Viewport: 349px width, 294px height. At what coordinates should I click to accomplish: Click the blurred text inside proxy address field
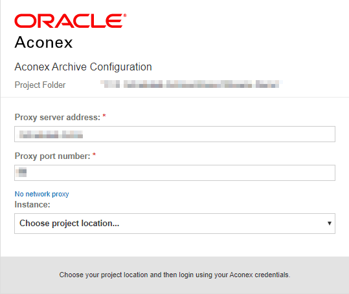[x=51, y=134]
